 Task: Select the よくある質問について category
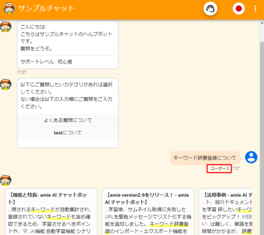tap(68, 120)
